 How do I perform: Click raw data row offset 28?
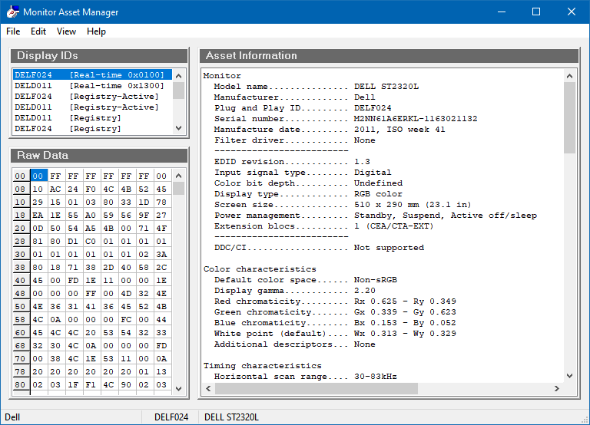[x=20, y=241]
